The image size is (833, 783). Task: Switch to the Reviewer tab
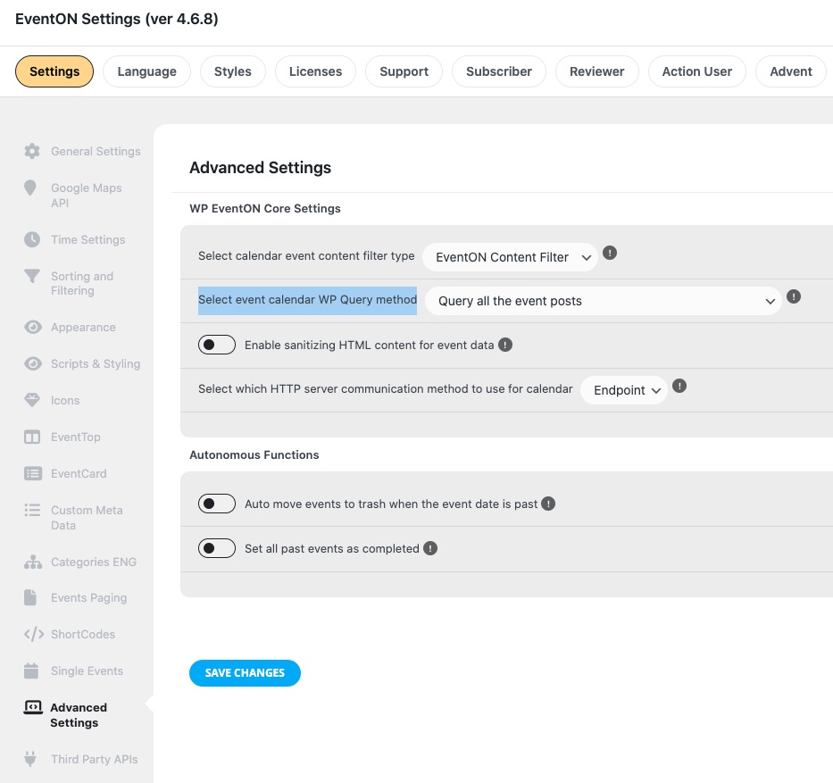coord(596,71)
